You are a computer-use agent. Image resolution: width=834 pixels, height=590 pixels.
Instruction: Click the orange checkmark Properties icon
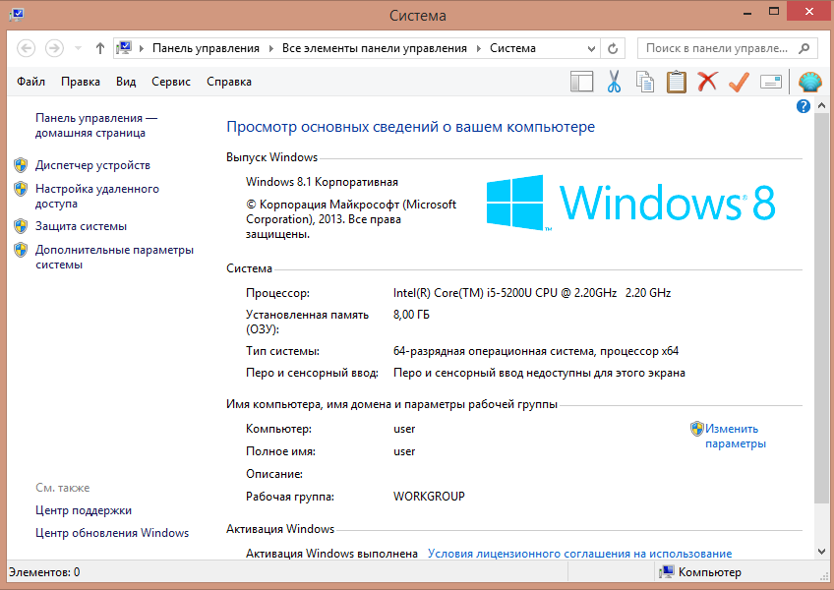pyautogui.click(x=739, y=82)
